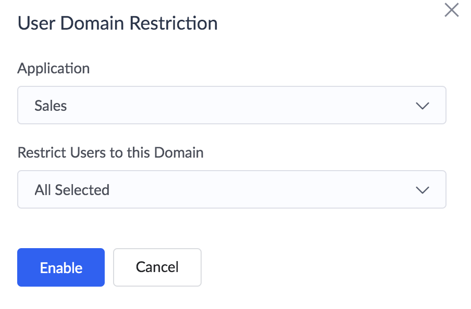Click the Restrict Users to this Domain label
The height and width of the screenshot is (309, 471).
point(110,152)
